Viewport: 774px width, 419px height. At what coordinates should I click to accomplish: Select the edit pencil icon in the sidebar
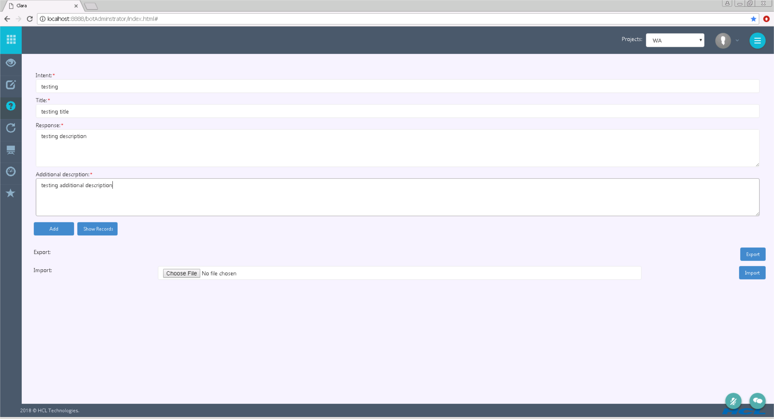pyautogui.click(x=11, y=85)
